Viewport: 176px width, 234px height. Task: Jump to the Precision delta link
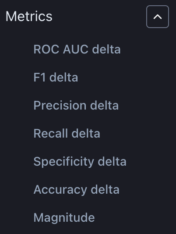pos(76,105)
